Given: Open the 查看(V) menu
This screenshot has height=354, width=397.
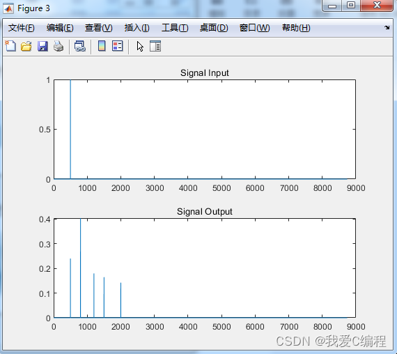Looking at the screenshot, I should coord(98,28).
